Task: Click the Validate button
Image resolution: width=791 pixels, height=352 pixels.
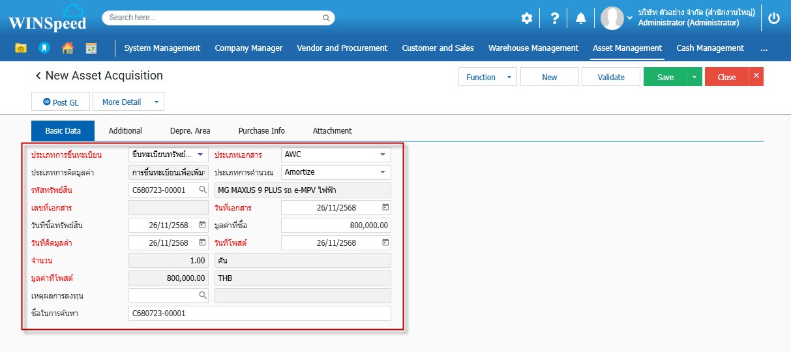Action: click(611, 77)
